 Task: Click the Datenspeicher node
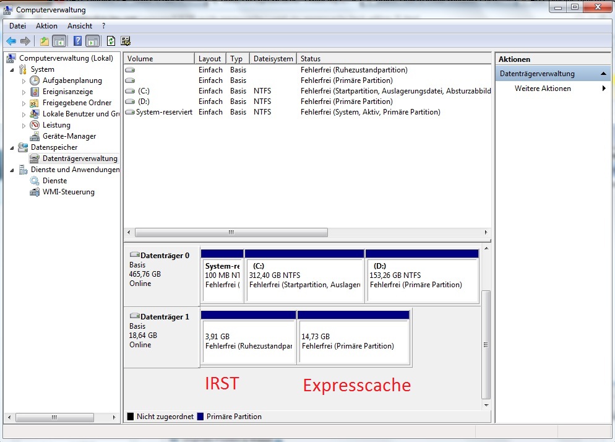pyautogui.click(x=54, y=147)
